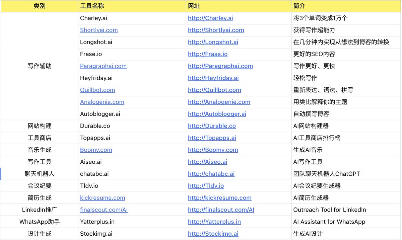Visit the http://Boomy.com URL link

213,150
